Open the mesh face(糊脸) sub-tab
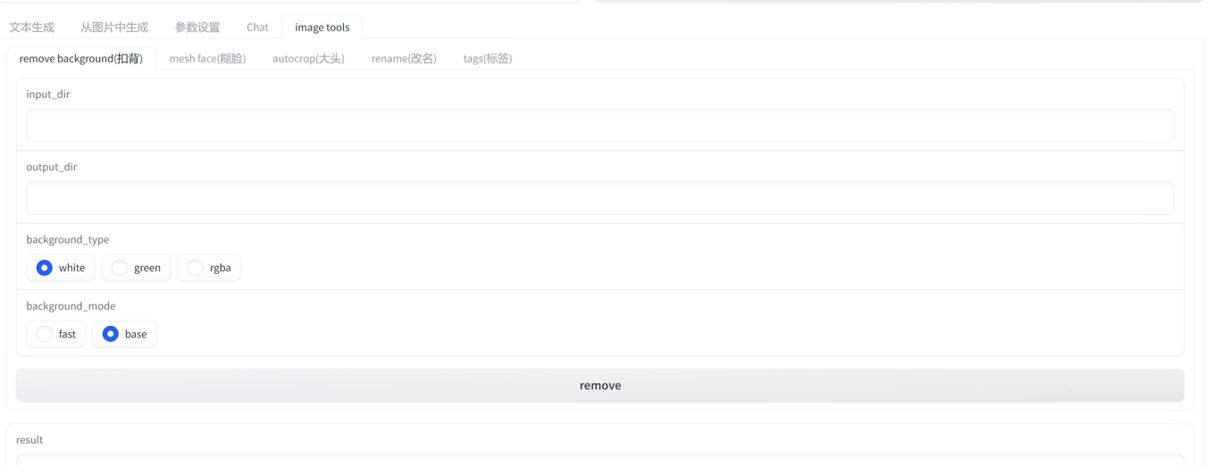The height and width of the screenshot is (466, 1231). click(x=207, y=59)
